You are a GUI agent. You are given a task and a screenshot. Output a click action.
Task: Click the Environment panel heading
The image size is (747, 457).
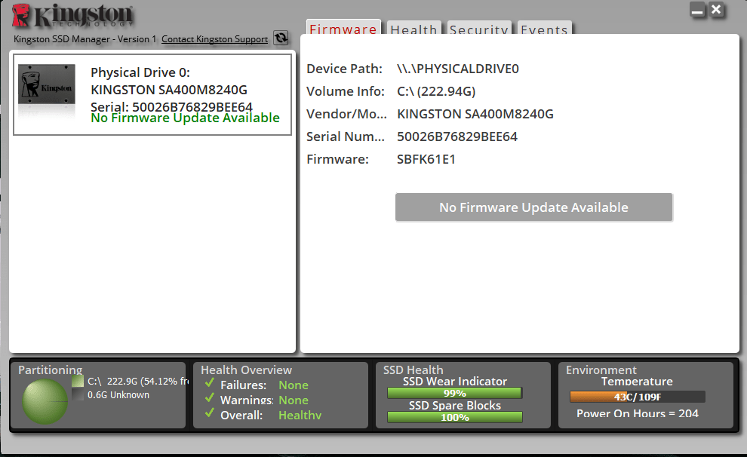(601, 370)
